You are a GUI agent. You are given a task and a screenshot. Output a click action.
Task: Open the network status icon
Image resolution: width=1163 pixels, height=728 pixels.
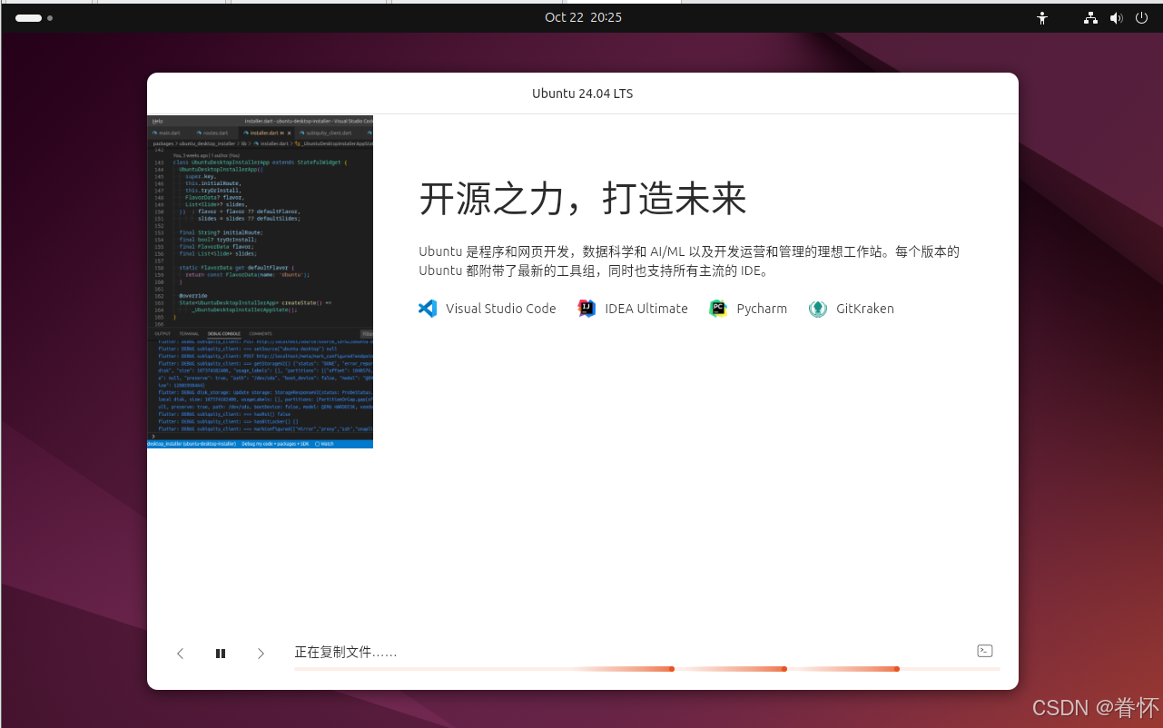pyautogui.click(x=1091, y=17)
